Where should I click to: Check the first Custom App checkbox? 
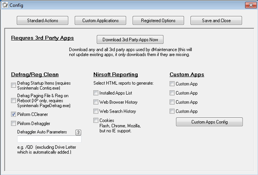point(172,84)
